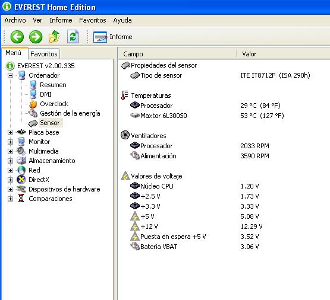The width and height of the screenshot is (330, 300).
Task: Refresh the view using the refresh icon
Action: [73, 37]
